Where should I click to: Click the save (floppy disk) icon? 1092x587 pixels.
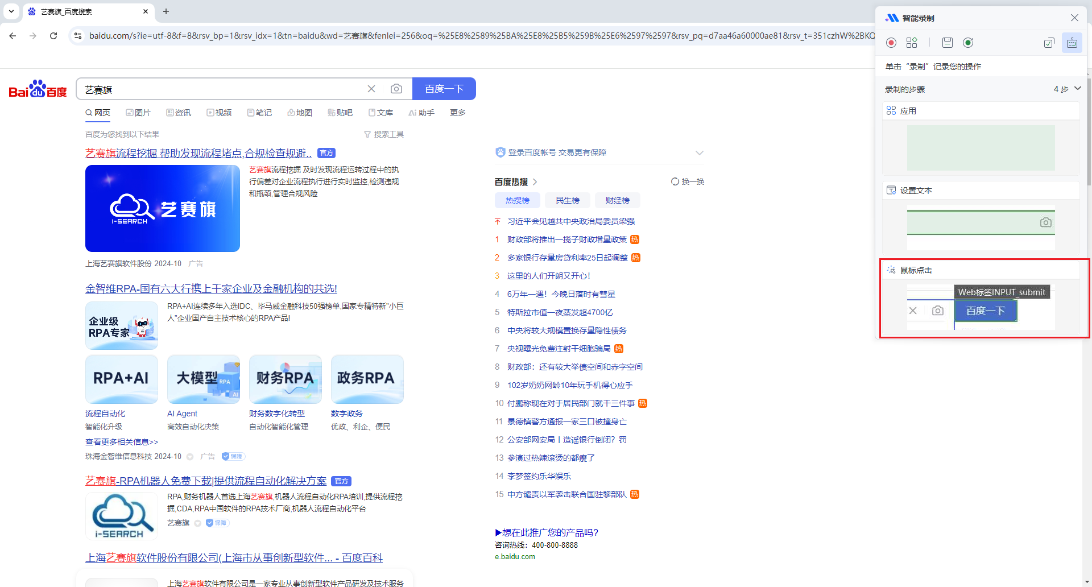[947, 43]
